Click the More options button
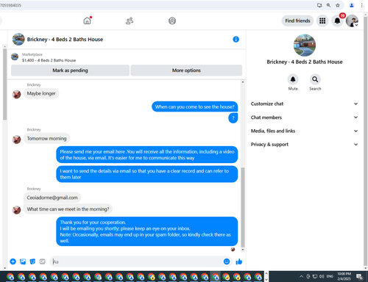 (186, 70)
